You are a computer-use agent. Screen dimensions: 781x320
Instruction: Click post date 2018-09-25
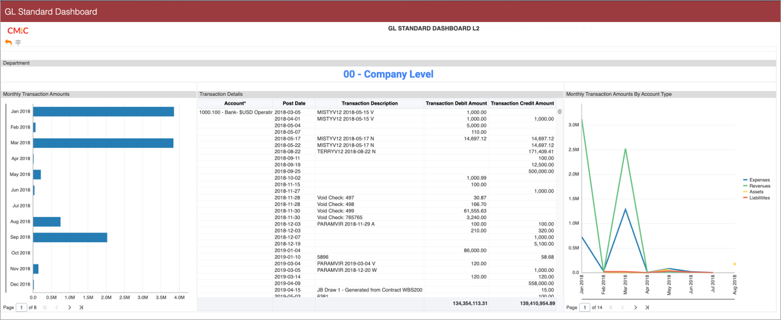288,170
